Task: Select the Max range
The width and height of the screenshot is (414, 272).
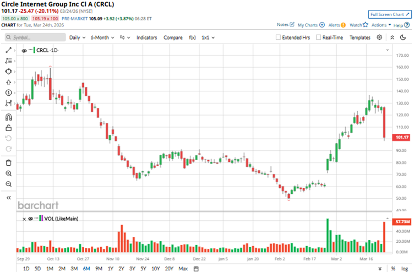Action: (x=183, y=269)
